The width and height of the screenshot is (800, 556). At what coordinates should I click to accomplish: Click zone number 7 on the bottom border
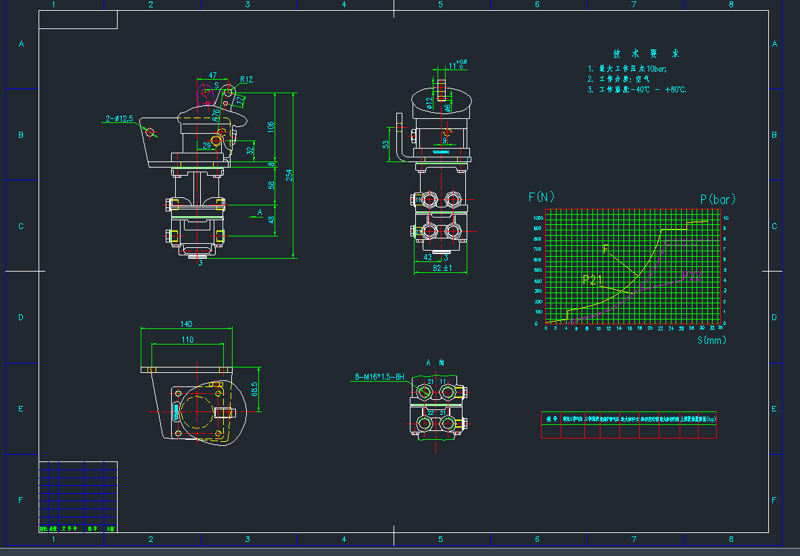click(634, 539)
